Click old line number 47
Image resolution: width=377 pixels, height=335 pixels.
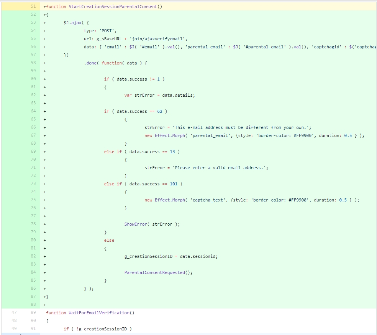tap(14, 312)
